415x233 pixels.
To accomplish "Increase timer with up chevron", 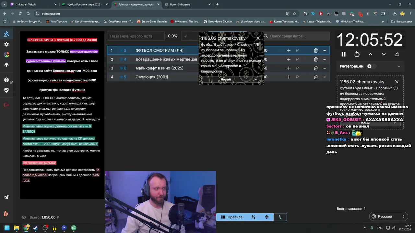I will pos(370,54).
